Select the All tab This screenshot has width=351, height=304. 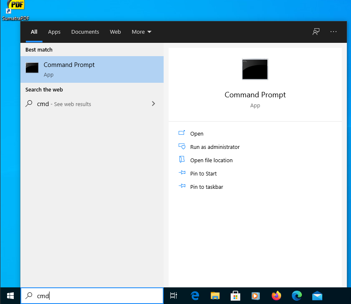click(x=34, y=32)
